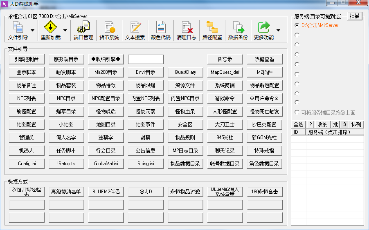Open Config.ini file button

(x=27, y=164)
